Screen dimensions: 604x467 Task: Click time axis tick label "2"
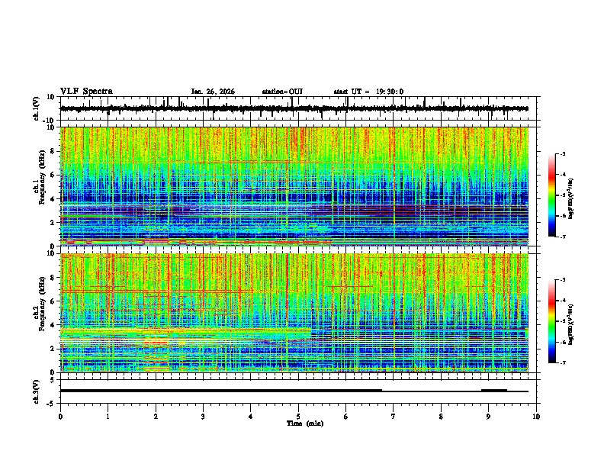pyautogui.click(x=156, y=417)
